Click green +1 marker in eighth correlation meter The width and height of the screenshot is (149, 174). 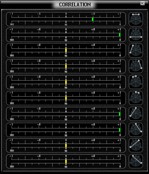pyautogui.click(x=120, y=130)
